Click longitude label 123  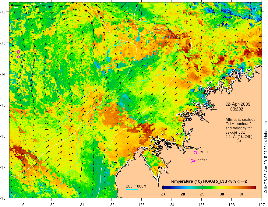click(x=141, y=205)
